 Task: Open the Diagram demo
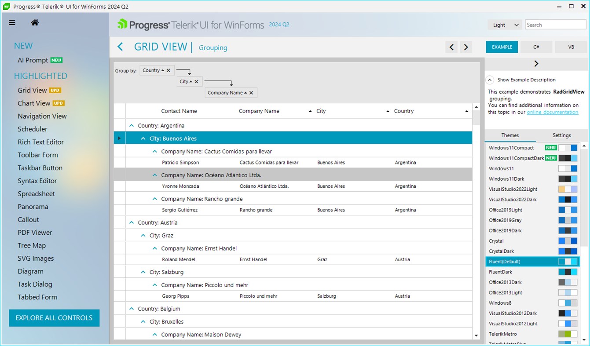(x=30, y=271)
